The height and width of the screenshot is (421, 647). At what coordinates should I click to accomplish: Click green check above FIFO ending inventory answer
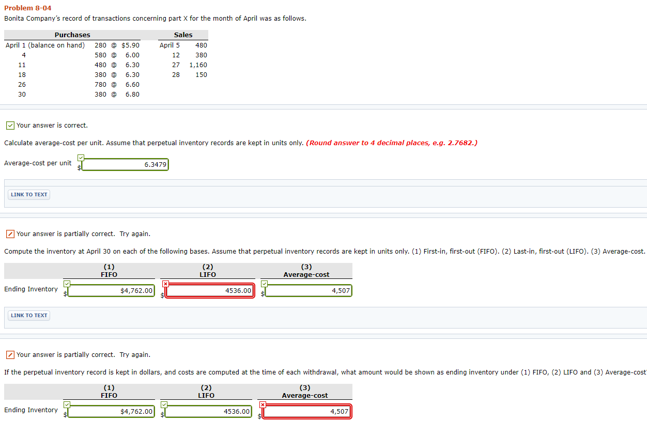[67, 283]
